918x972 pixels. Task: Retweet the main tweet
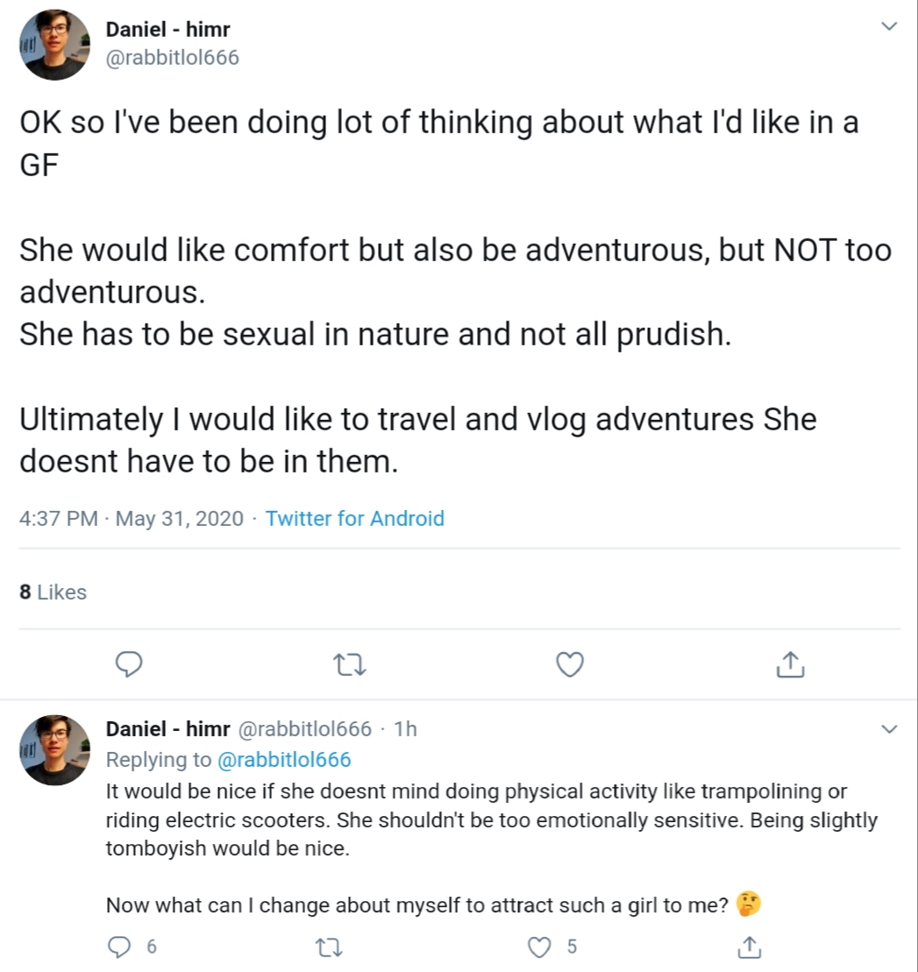coord(351,665)
